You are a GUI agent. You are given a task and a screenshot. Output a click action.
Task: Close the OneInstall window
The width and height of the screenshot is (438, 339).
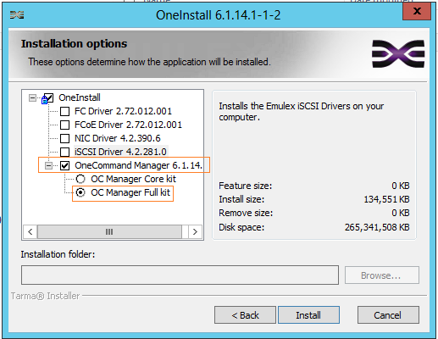417,11
